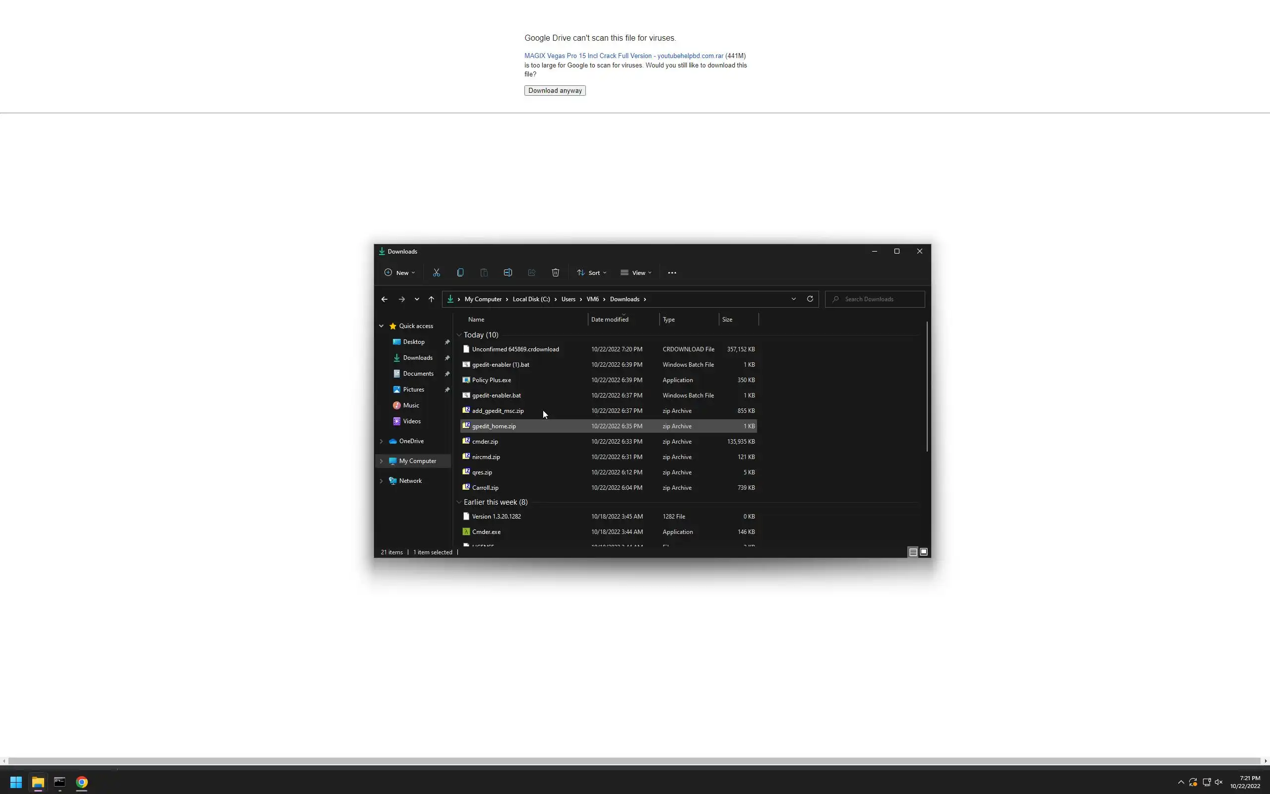The width and height of the screenshot is (1270, 794).
Task: Select Documents in Quick access
Action: pos(418,373)
